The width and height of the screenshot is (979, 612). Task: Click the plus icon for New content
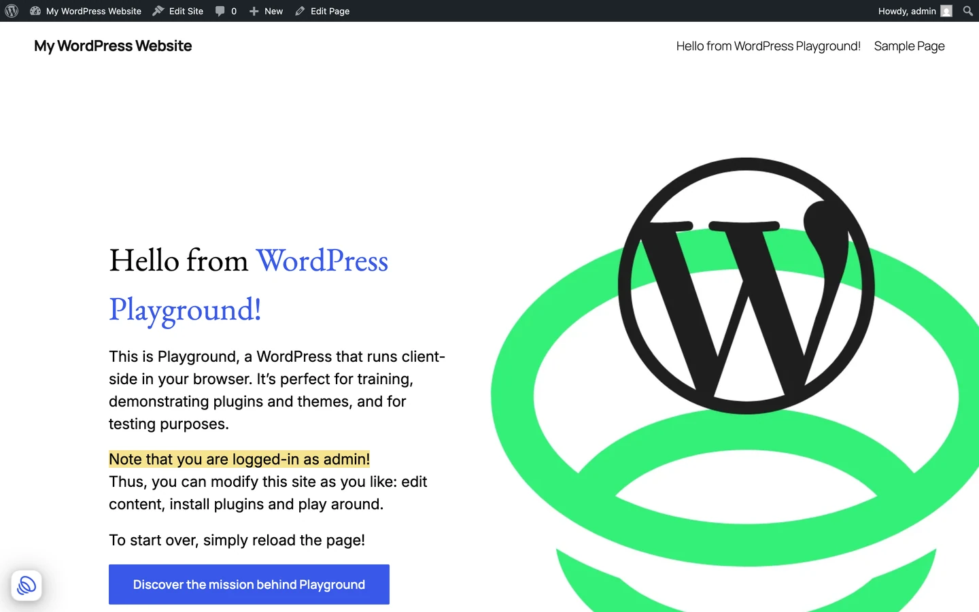(254, 11)
